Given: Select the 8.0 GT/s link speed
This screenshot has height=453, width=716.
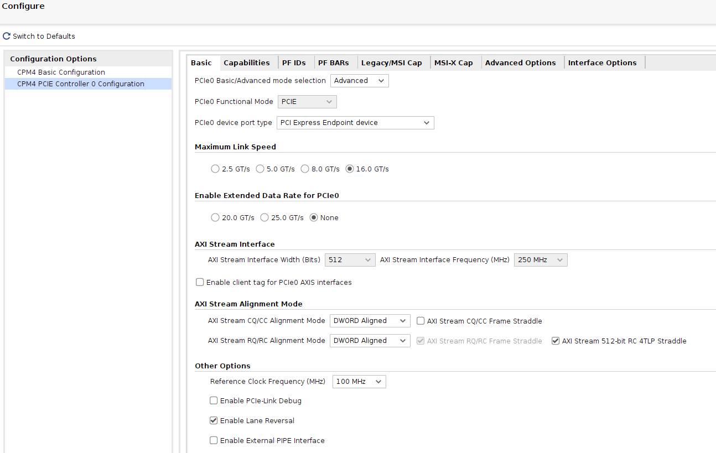Looking at the screenshot, I should coord(305,169).
